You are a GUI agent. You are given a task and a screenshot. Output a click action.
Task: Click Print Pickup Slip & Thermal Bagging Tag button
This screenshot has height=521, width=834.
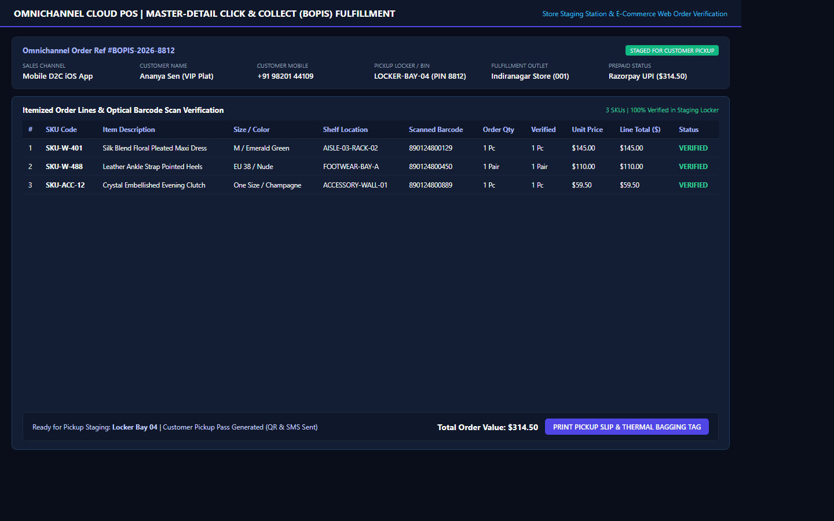pos(627,427)
